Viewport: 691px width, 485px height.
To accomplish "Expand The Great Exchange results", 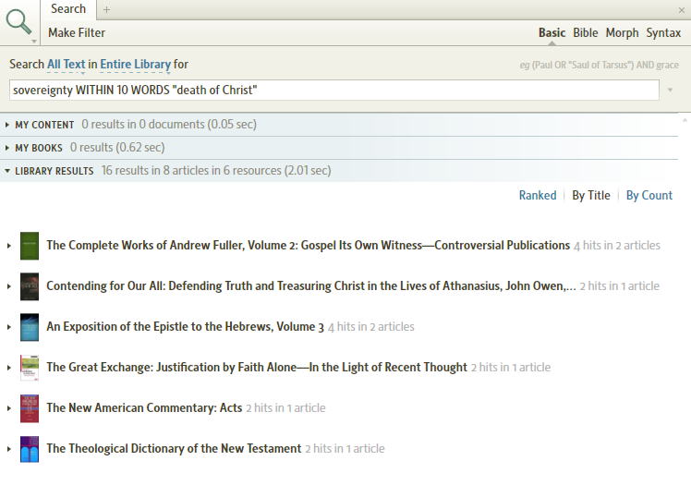I will pyautogui.click(x=9, y=368).
